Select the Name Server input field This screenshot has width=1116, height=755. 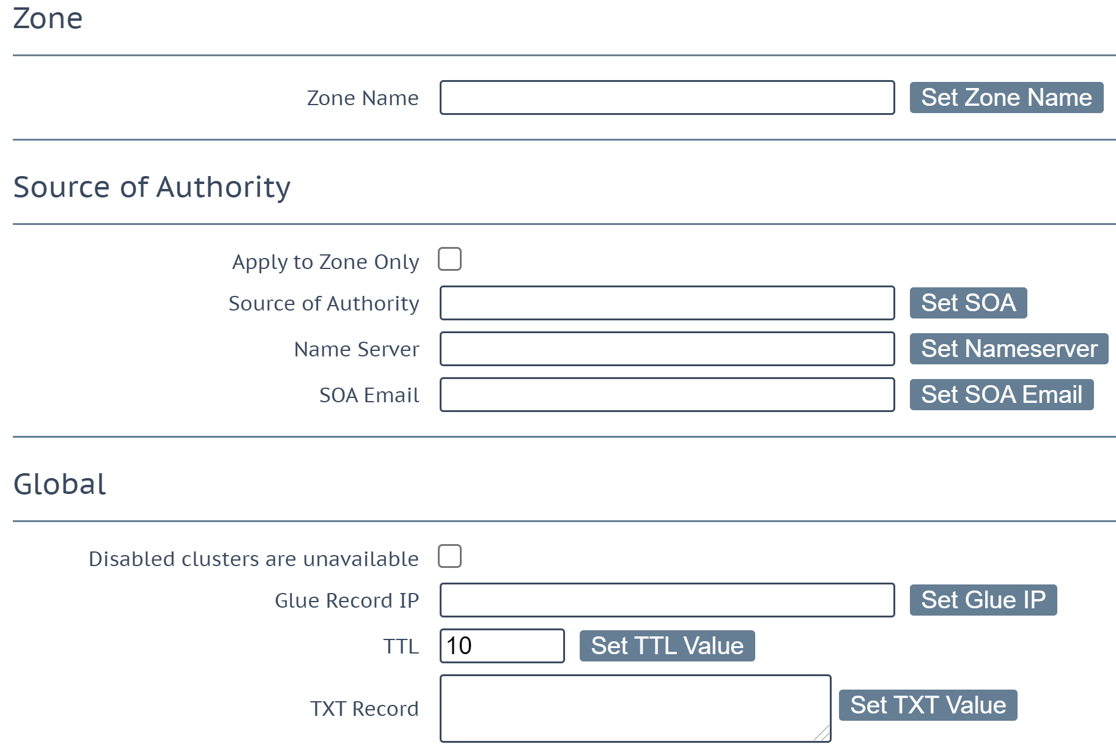(667, 349)
